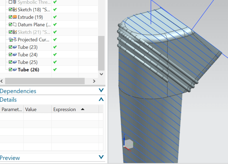Click the green status check for Sketch (21)

[55, 32]
